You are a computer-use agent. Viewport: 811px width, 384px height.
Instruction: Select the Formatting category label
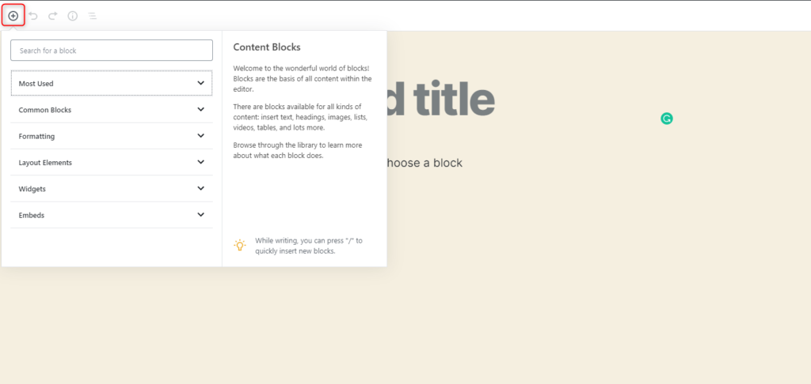[36, 136]
